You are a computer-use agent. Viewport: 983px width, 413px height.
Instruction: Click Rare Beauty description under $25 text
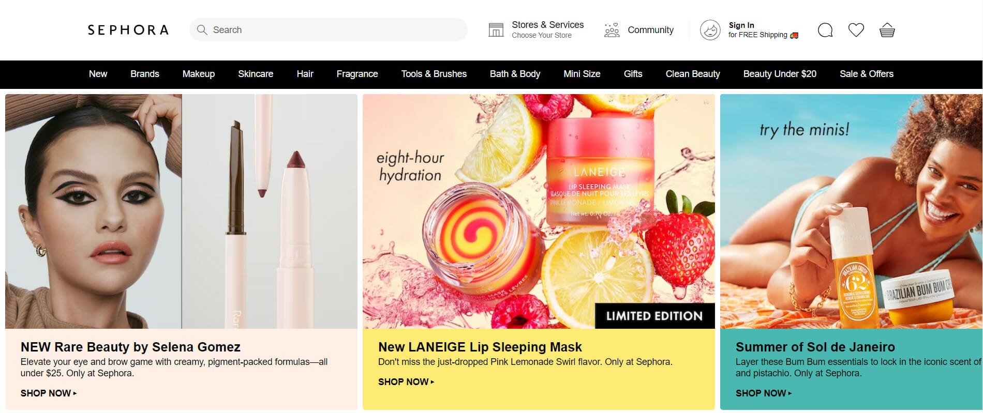point(174,368)
